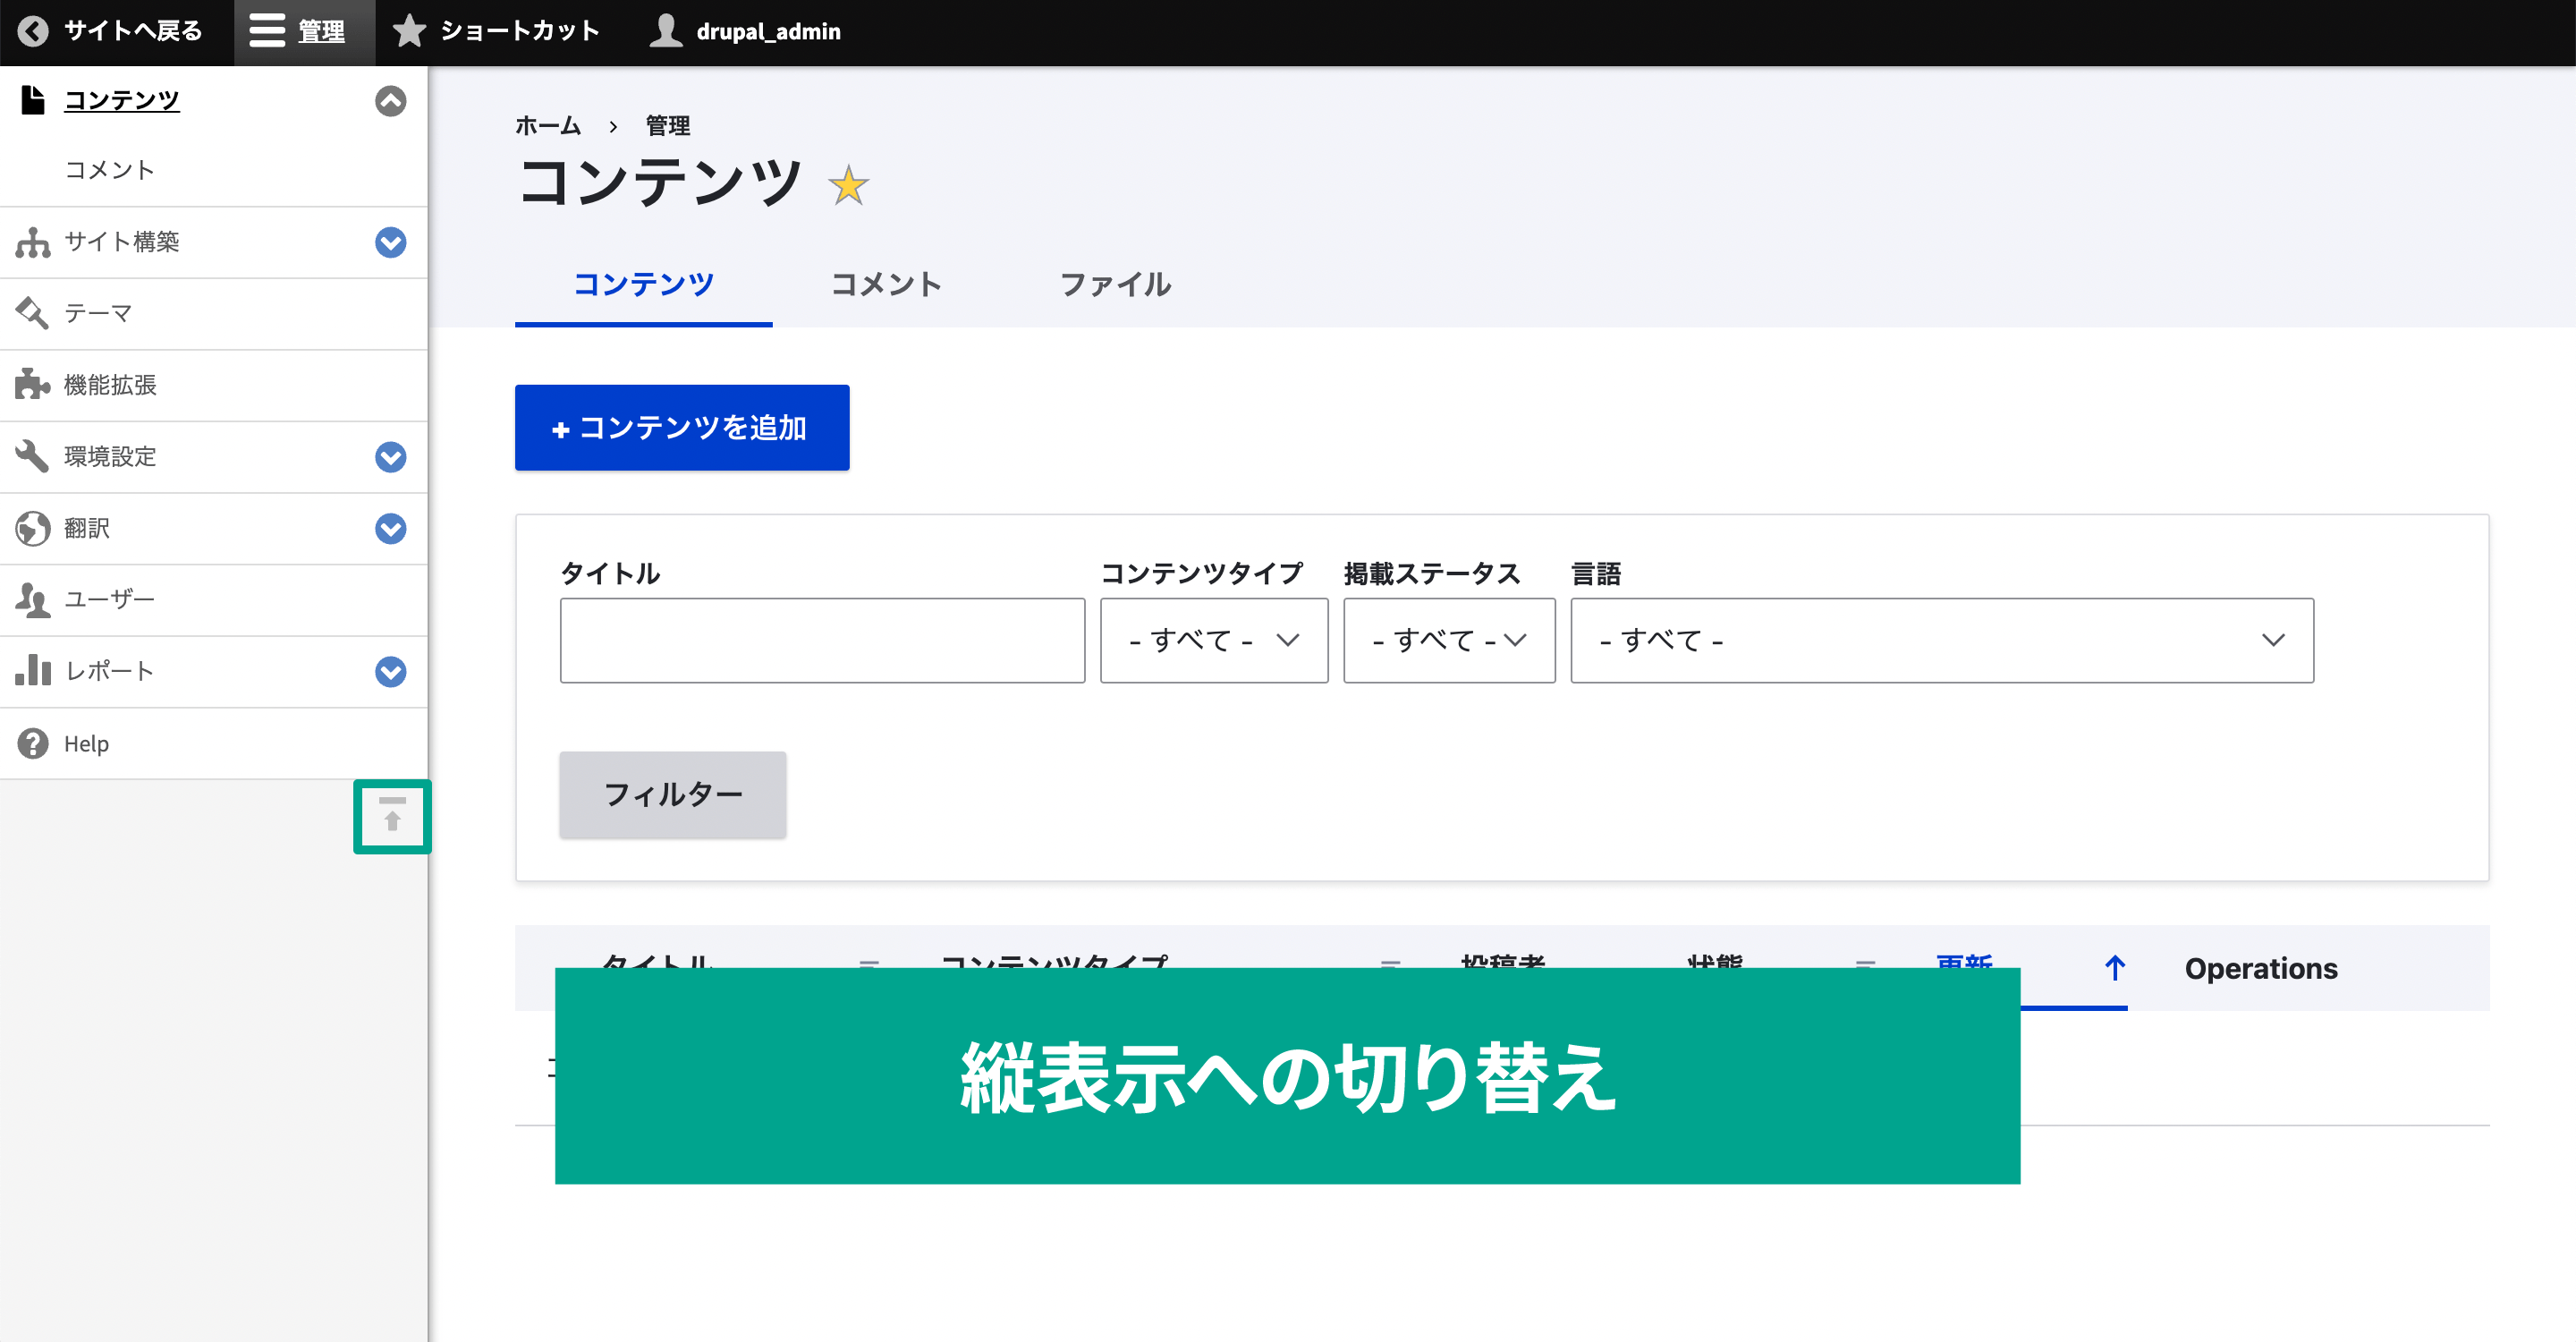
Task: Click the サイト構築 structure icon
Action: (33, 242)
